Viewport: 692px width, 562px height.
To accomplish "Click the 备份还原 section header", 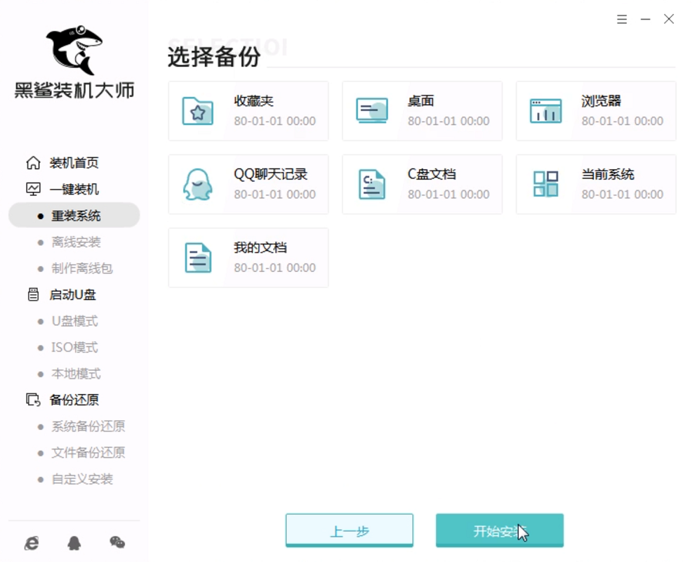I will click(74, 400).
